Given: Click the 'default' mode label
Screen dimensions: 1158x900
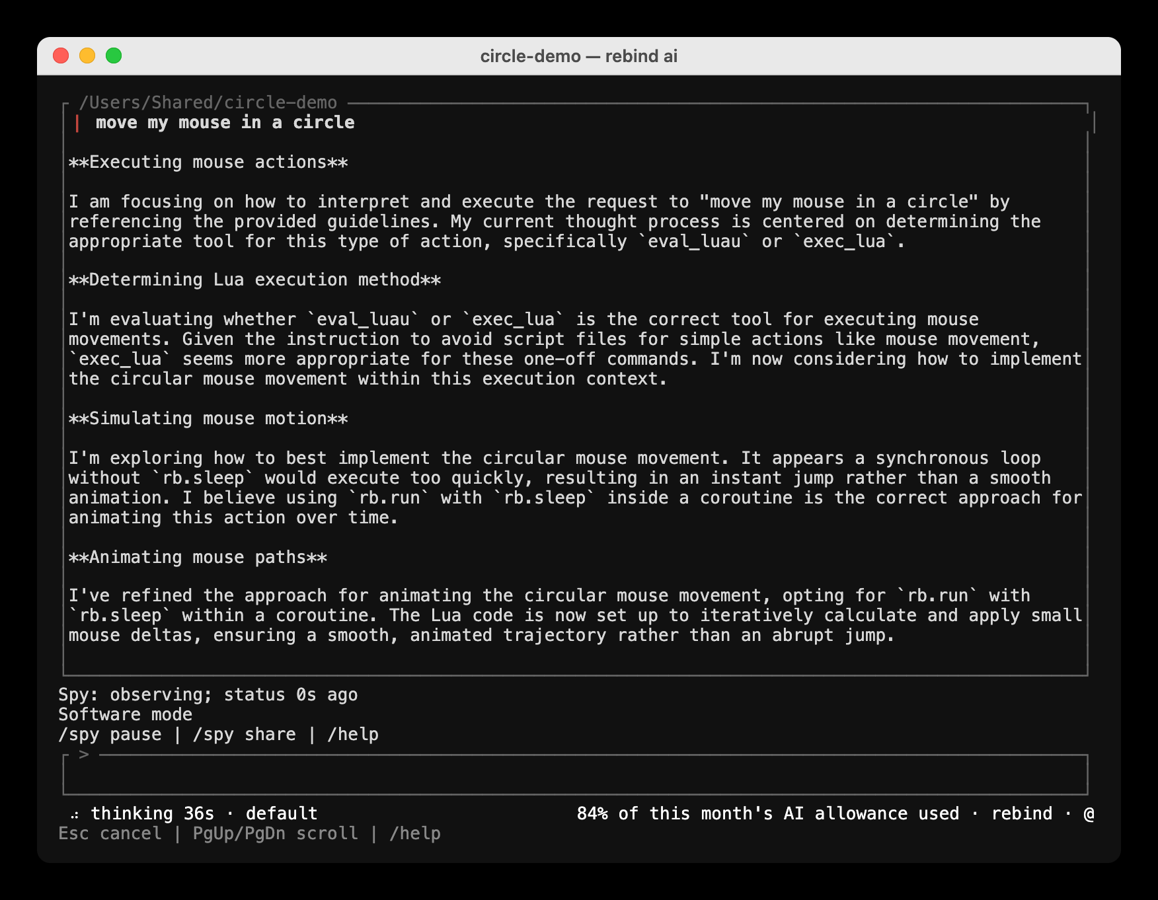Looking at the screenshot, I should pos(282,814).
